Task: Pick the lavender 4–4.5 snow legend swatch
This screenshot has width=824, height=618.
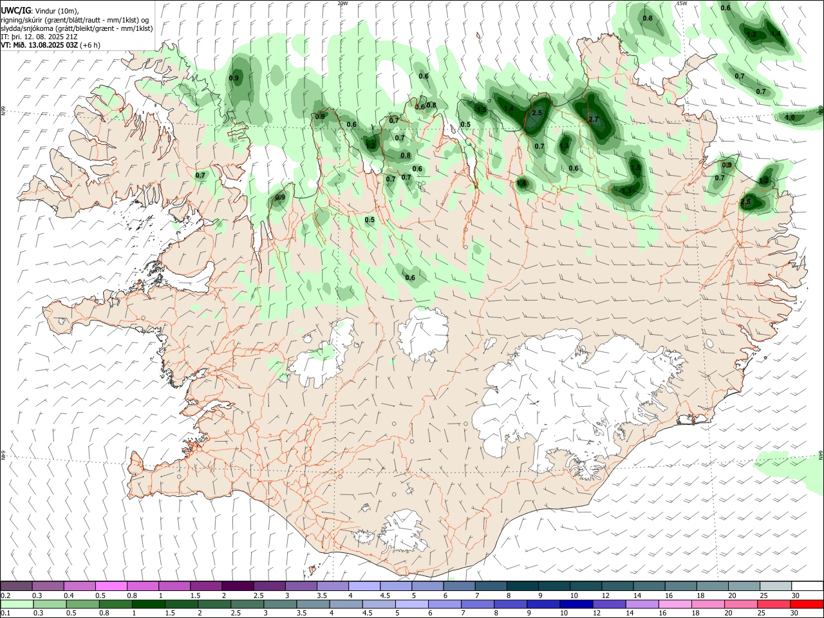Action: click(x=364, y=586)
